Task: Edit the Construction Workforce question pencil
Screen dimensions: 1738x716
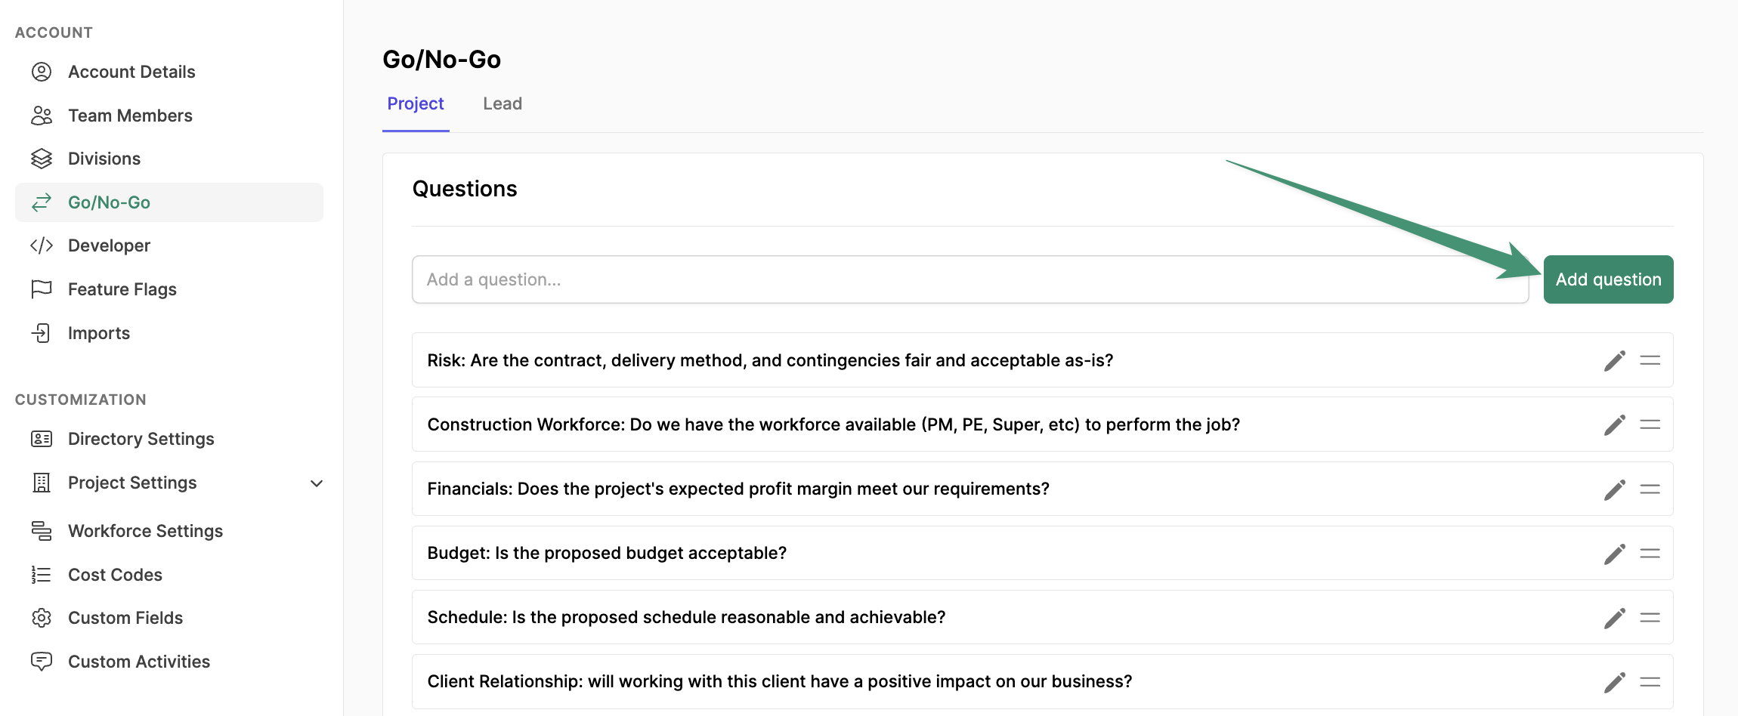Action: [1614, 425]
